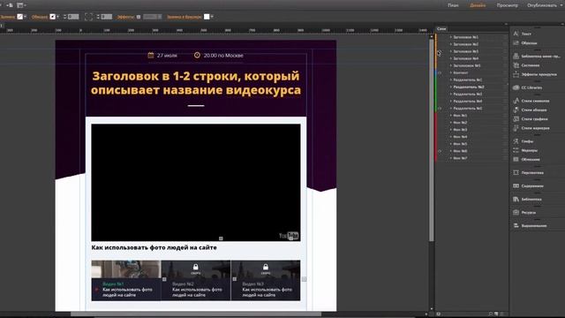Toggle the Эффекты checkbox in the toolbar
The height and width of the screenshot is (318, 565).
(139, 17)
